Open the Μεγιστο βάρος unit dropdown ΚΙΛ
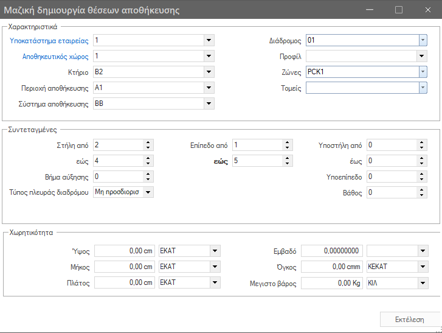 click(x=423, y=283)
